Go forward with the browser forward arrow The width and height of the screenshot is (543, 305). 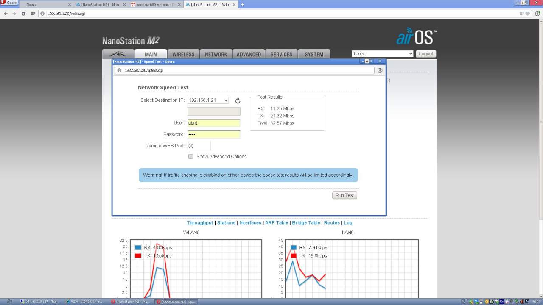coord(14,14)
